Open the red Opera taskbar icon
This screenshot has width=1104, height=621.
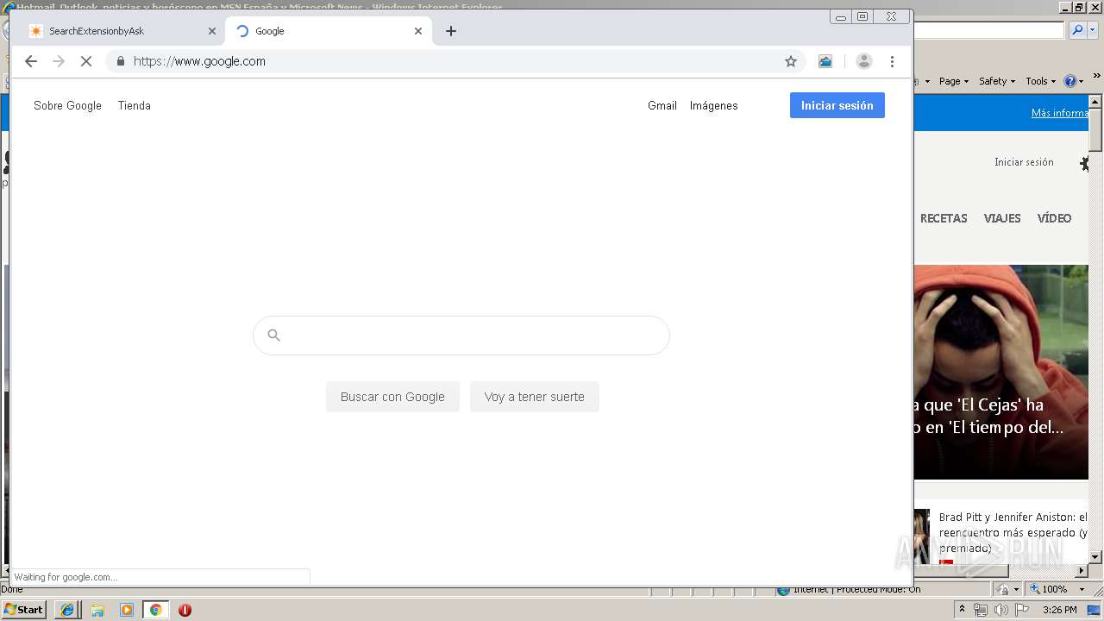coord(185,610)
